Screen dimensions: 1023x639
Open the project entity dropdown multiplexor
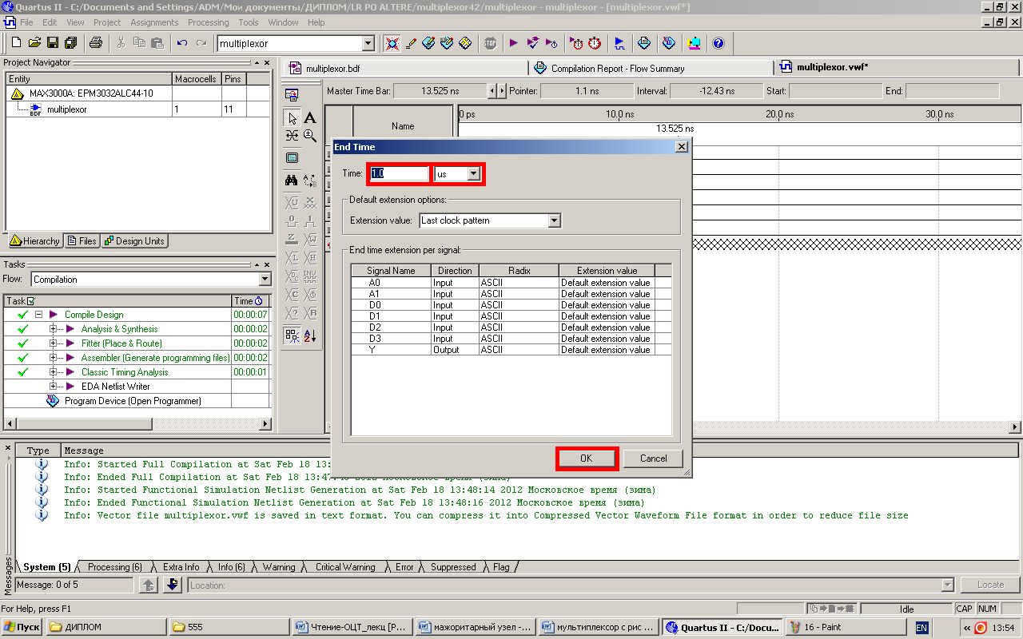368,43
